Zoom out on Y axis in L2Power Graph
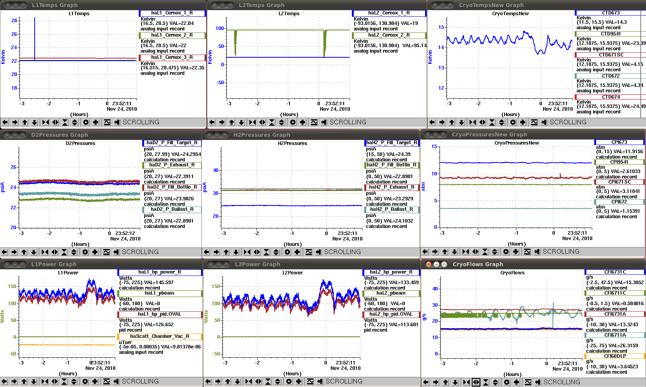646x387 pixels. (278, 382)
